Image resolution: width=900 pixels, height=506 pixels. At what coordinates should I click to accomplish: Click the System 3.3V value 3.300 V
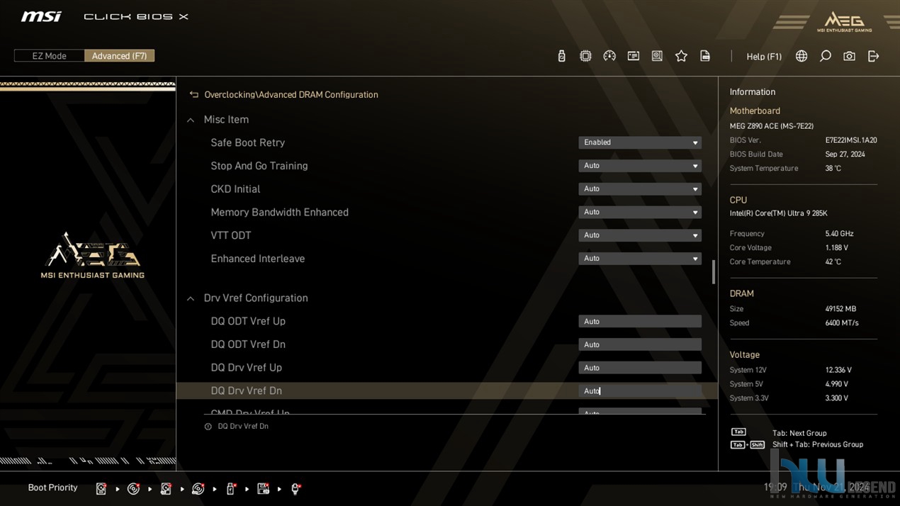[x=837, y=398]
